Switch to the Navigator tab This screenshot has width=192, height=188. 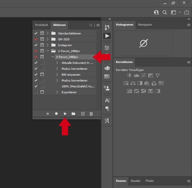(145, 25)
